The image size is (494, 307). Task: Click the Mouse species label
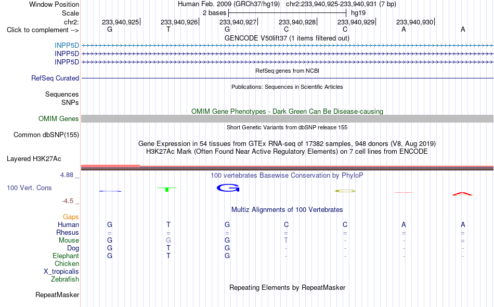(69, 240)
